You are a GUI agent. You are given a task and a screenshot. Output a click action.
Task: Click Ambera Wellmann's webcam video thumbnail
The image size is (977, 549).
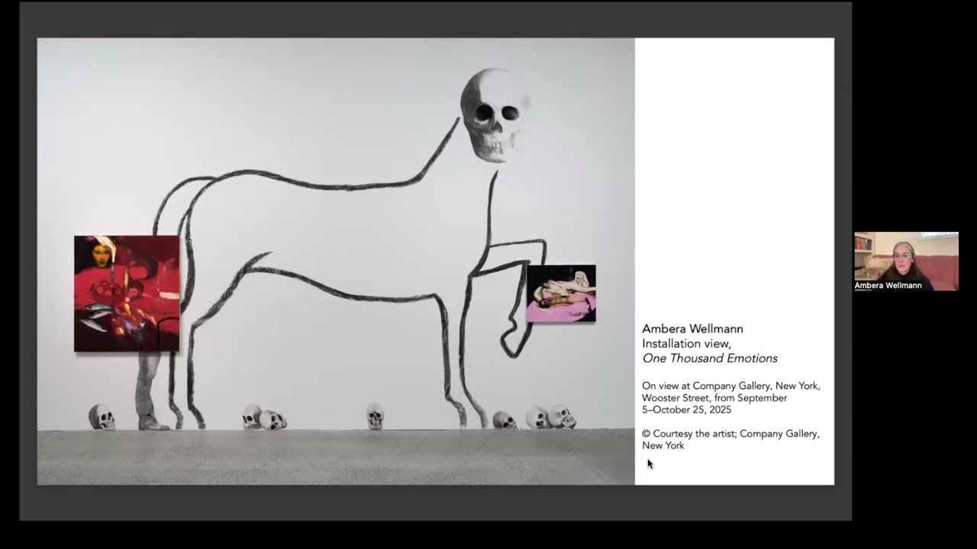coord(906,262)
